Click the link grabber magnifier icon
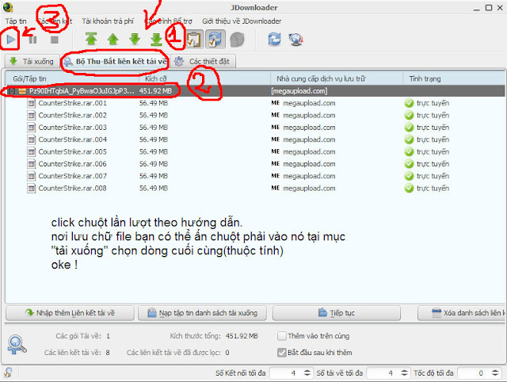 coord(17,345)
